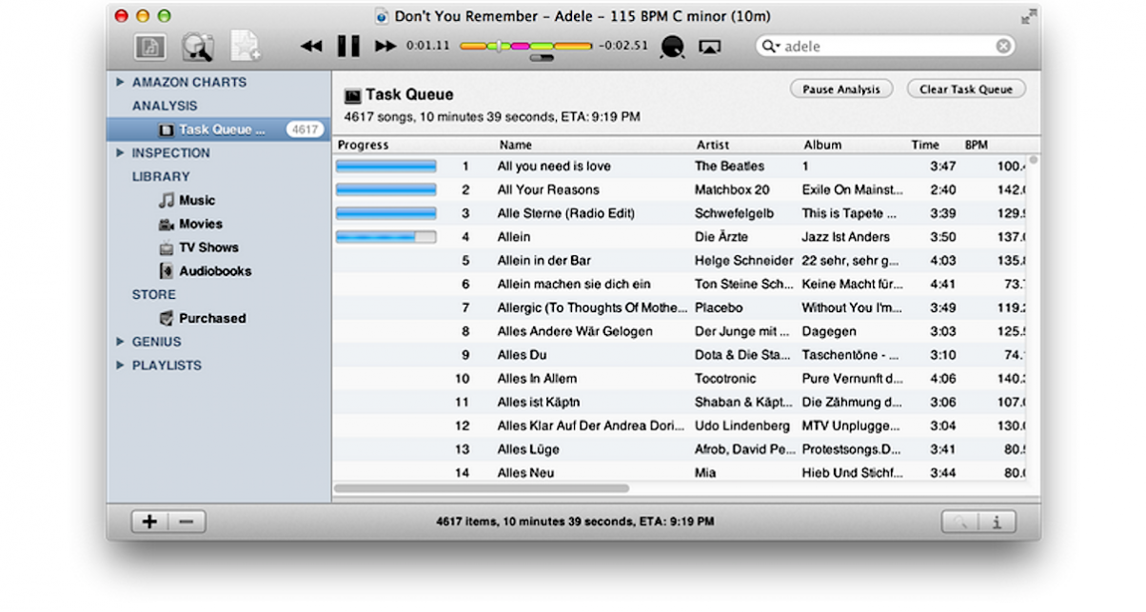Click partial progress bar of Allein row
1146x612 pixels.
[x=385, y=237]
